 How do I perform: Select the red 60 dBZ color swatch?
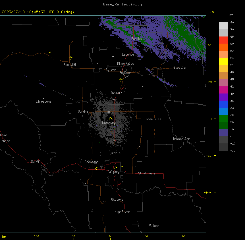[x=223, y=40]
